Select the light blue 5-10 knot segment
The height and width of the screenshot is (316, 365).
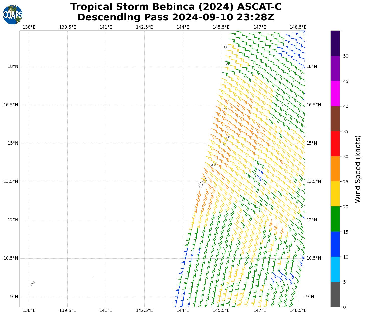click(x=335, y=269)
